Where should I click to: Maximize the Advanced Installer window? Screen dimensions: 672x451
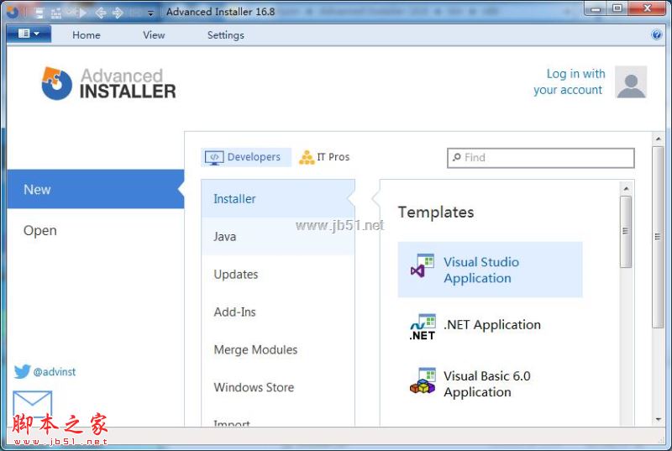pos(617,8)
